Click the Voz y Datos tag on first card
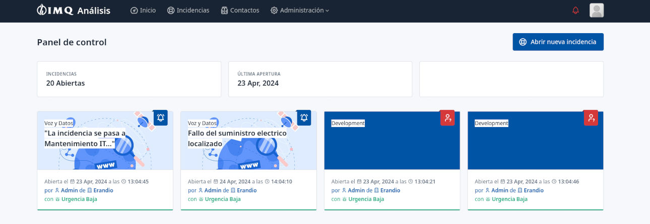Image resolution: width=650 pixels, height=224 pixels. [x=59, y=123]
